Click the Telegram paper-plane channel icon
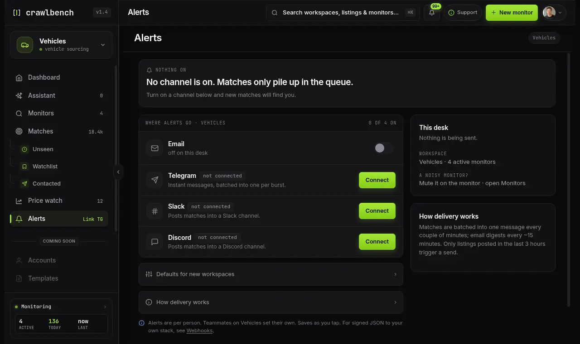Image resolution: width=580 pixels, height=344 pixels. (155, 180)
